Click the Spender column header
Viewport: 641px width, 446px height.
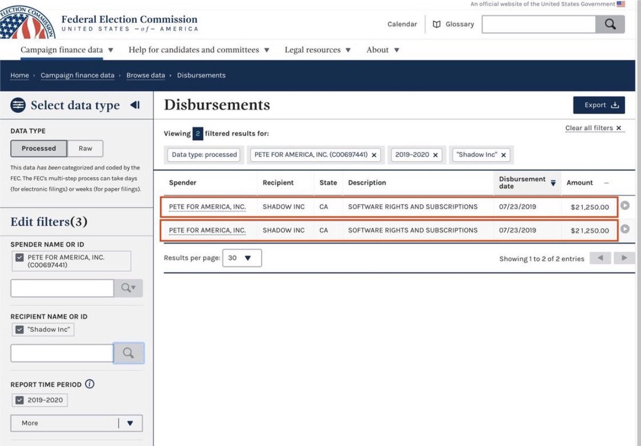[183, 183]
